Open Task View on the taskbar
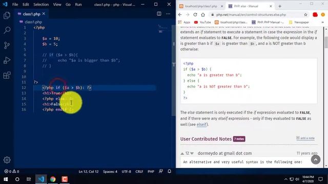This screenshot has height=184, width=328. (29, 179)
